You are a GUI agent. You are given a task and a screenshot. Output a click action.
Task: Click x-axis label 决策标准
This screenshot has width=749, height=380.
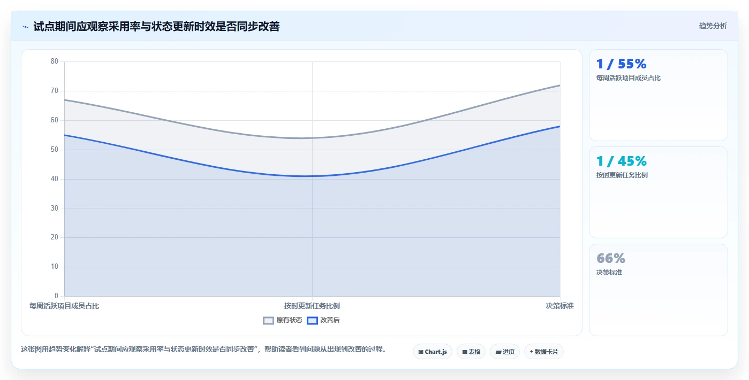pos(560,306)
